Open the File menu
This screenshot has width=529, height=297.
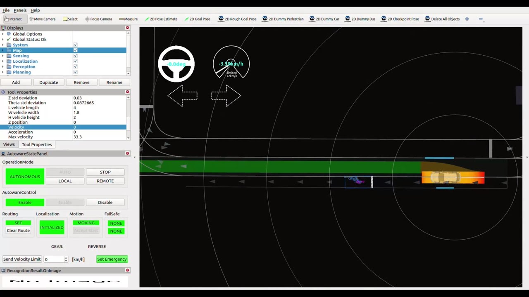pos(6,10)
